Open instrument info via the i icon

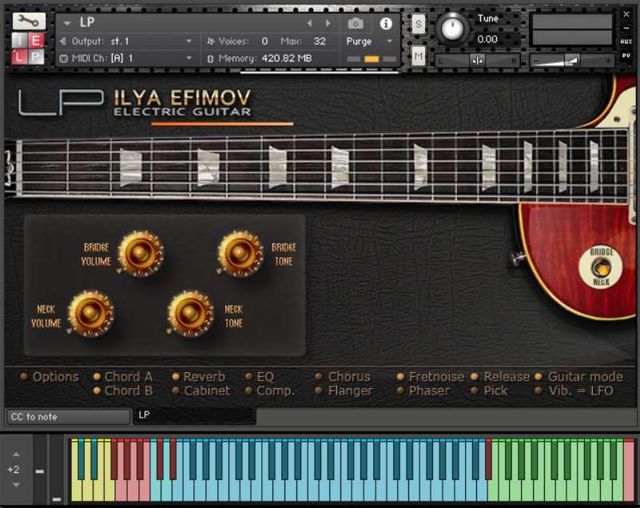pos(386,24)
